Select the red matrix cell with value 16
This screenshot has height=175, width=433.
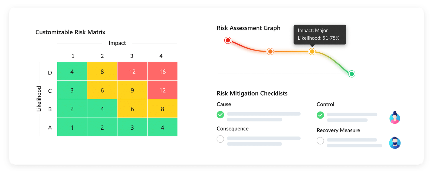162,72
